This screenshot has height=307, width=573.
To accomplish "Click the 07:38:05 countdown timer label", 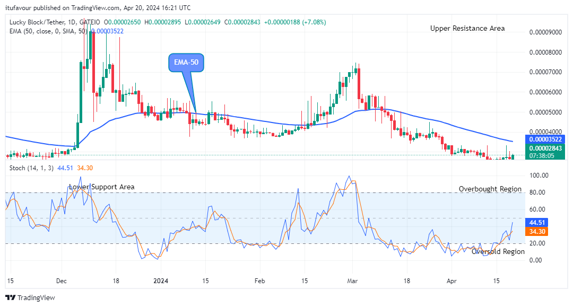I will tap(542, 156).
